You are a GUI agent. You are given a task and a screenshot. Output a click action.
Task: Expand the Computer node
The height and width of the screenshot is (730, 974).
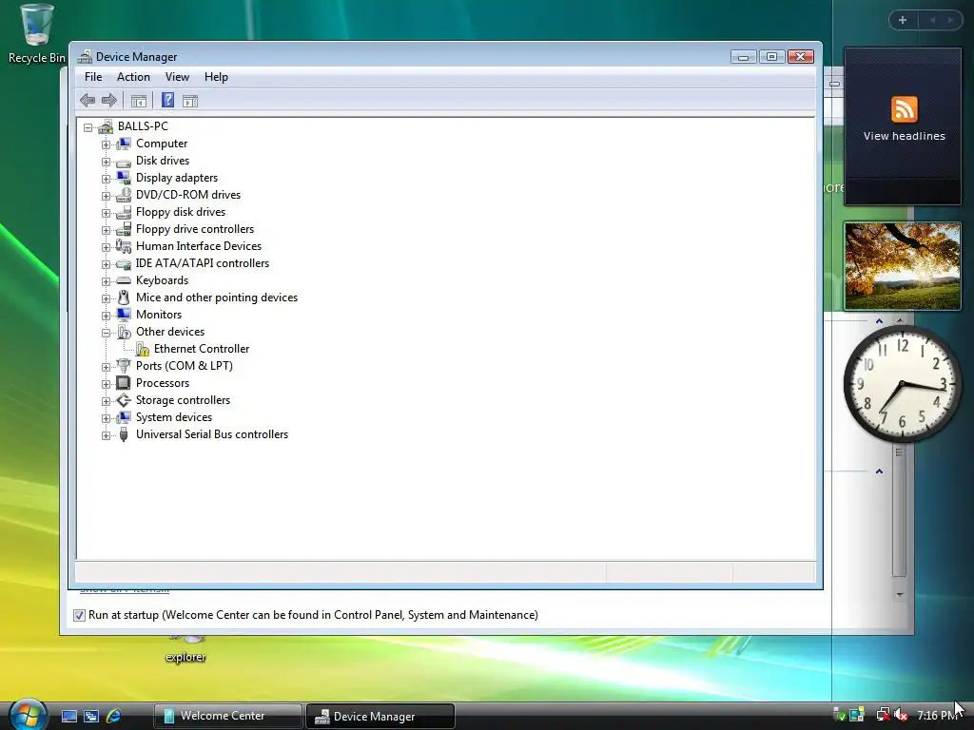click(x=107, y=144)
